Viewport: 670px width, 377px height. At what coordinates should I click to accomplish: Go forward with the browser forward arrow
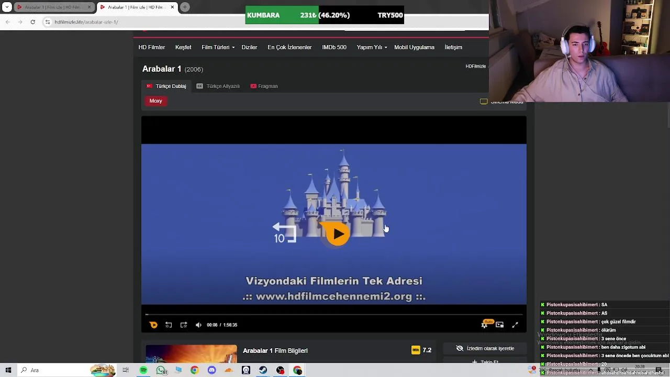click(x=20, y=22)
